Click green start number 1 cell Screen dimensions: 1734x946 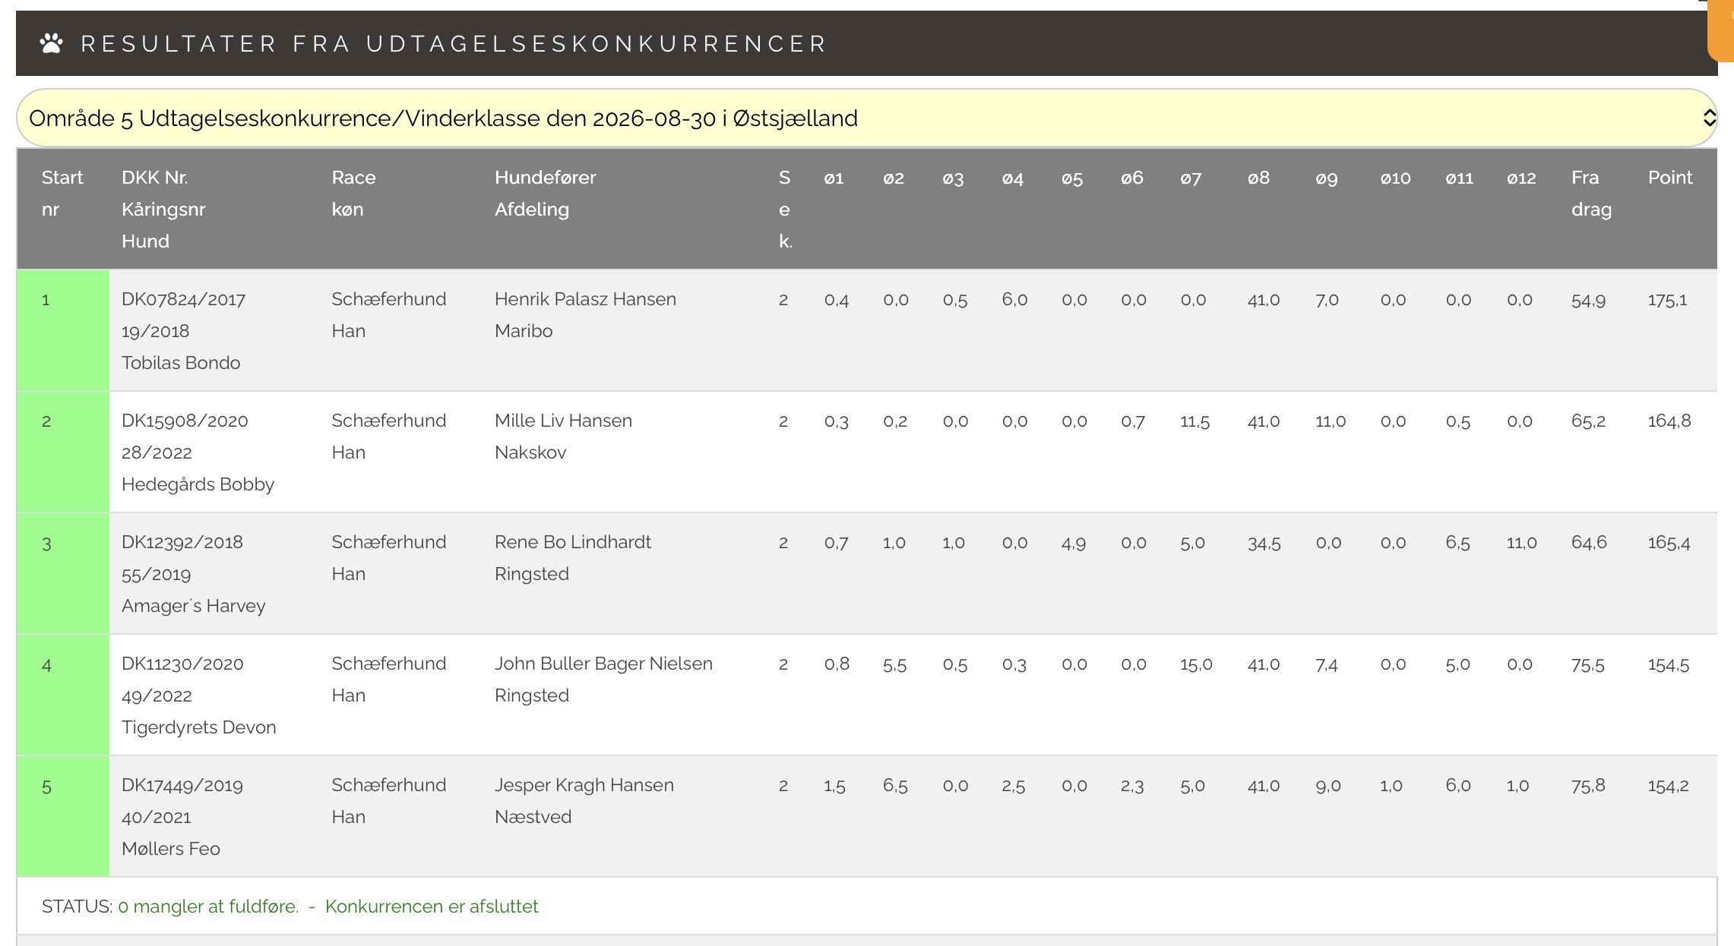point(63,330)
